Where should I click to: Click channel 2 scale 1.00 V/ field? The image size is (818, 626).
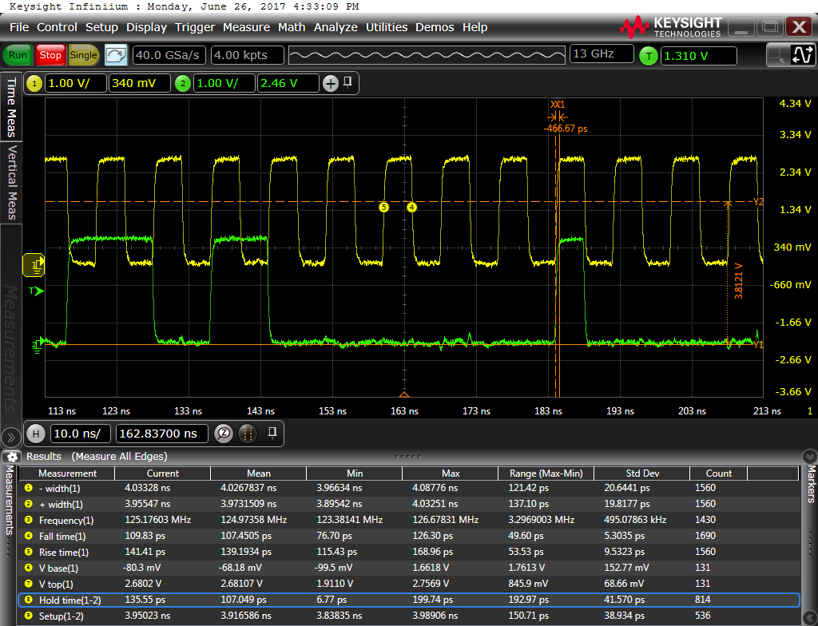click(x=224, y=84)
